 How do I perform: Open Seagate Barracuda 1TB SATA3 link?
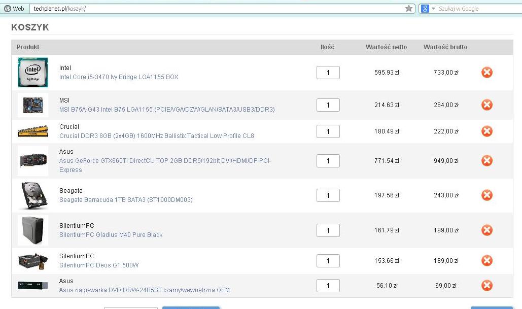[x=126, y=200]
